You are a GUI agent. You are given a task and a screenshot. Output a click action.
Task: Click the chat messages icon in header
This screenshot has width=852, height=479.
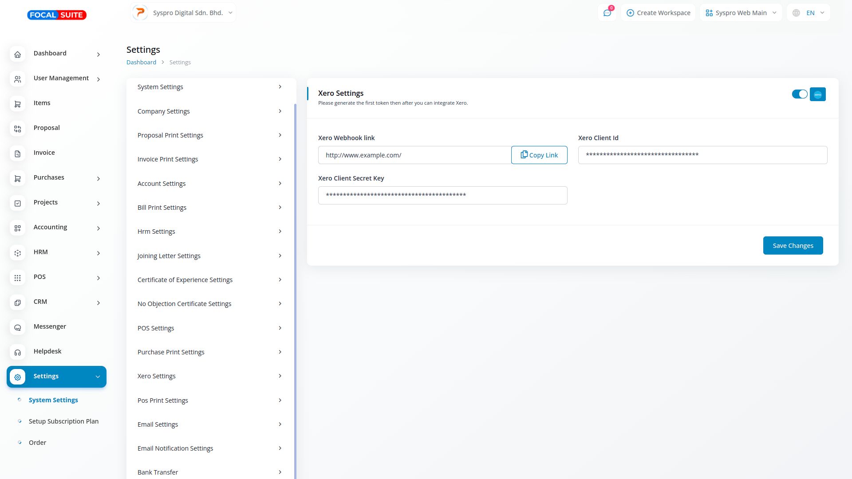click(x=607, y=13)
